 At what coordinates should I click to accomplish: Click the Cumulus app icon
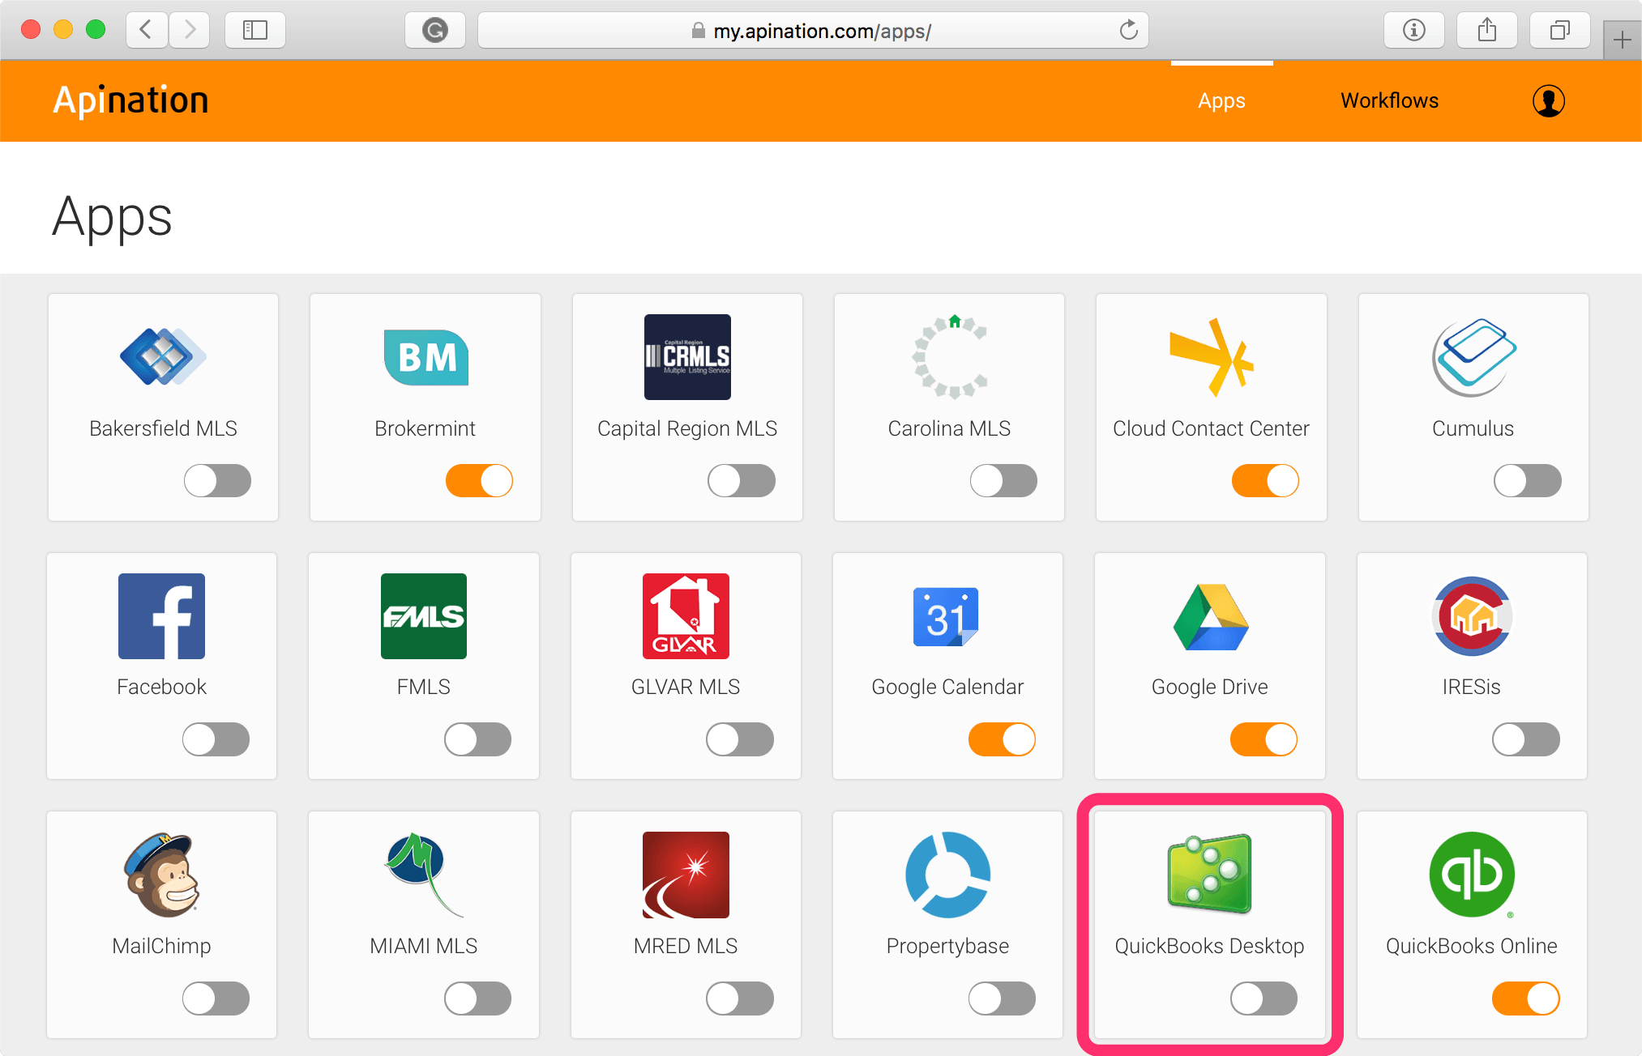click(x=1473, y=357)
